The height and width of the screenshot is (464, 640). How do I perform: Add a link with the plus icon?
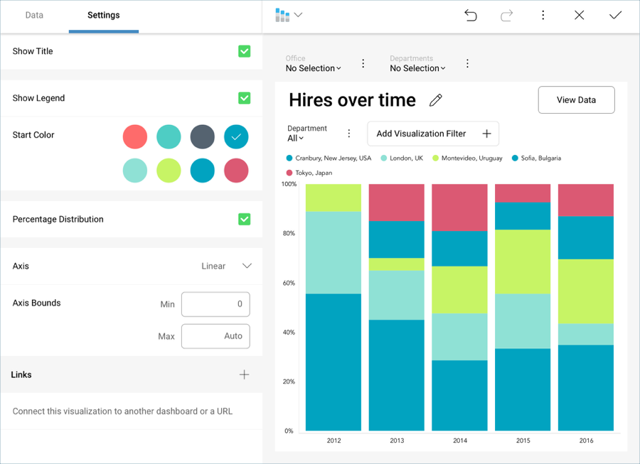pyautogui.click(x=244, y=374)
